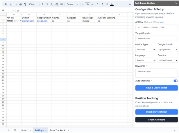
Task: Select the 'API key' header cell
Action: [x=14, y=18]
